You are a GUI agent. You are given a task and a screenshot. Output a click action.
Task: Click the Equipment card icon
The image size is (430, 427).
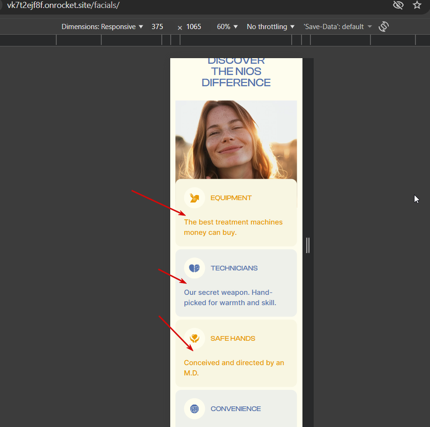[195, 198]
